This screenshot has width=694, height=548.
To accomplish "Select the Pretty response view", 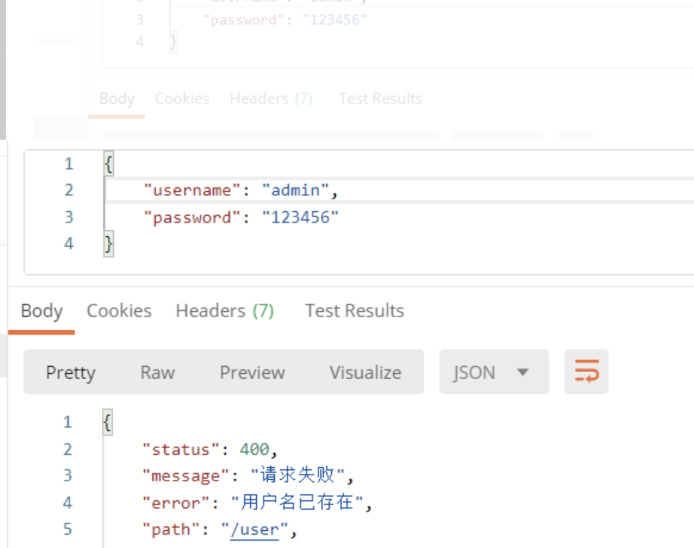I will click(70, 373).
